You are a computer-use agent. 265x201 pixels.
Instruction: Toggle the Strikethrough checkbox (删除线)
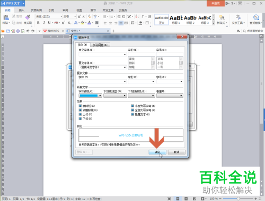(80, 106)
